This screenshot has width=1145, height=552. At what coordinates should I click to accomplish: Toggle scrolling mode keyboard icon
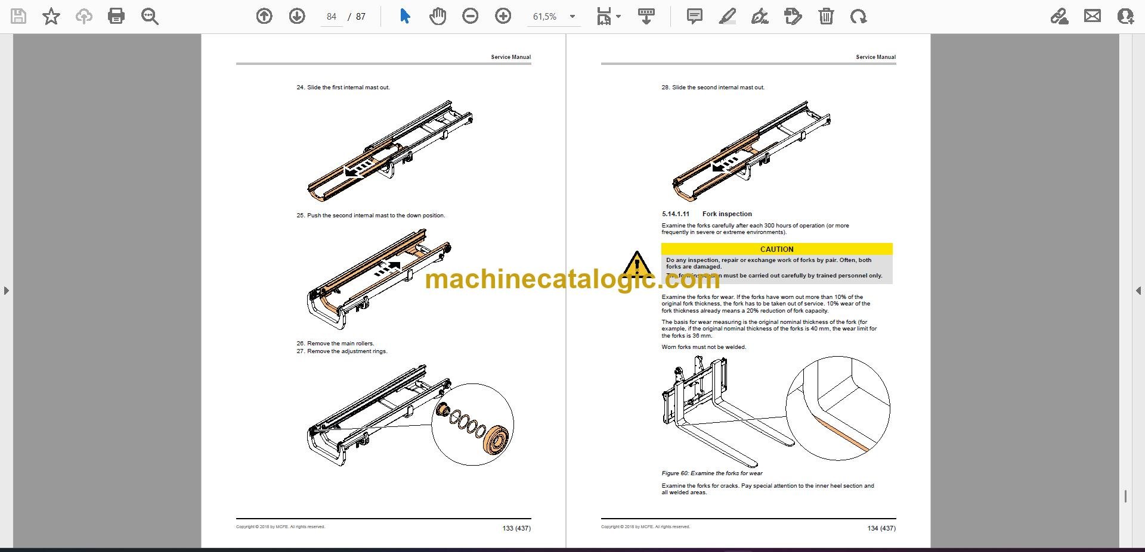click(x=646, y=16)
